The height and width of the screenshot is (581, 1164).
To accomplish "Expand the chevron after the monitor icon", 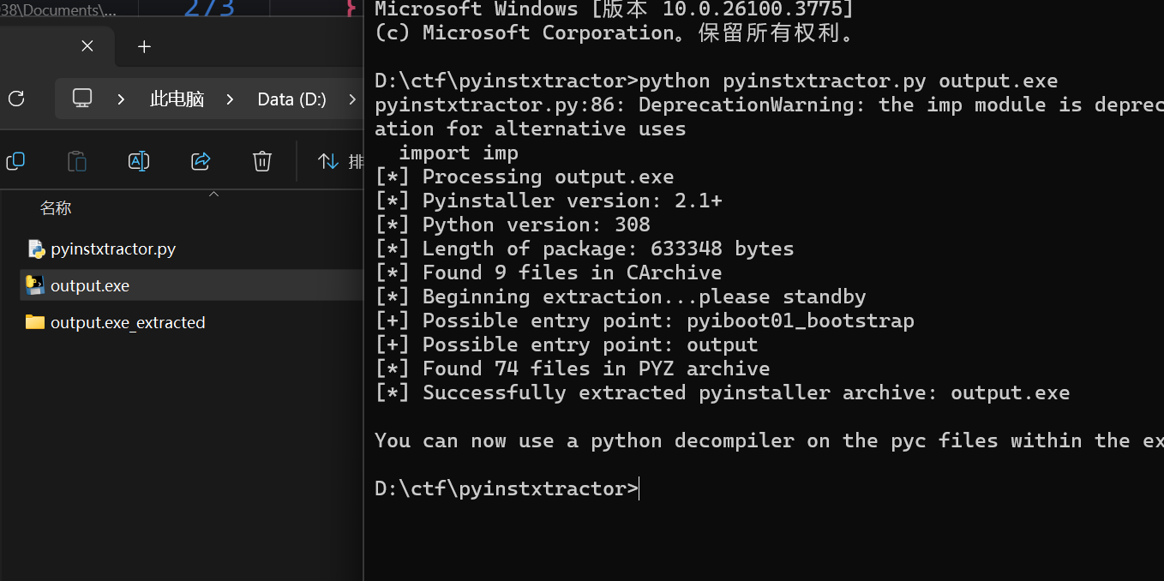I will coord(121,99).
